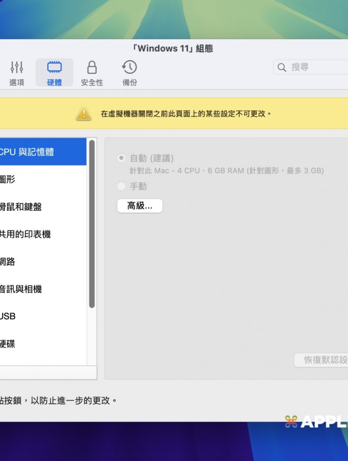Open the 選項 (Options) toolbar icon
This screenshot has width=348, height=461.
click(x=17, y=67)
